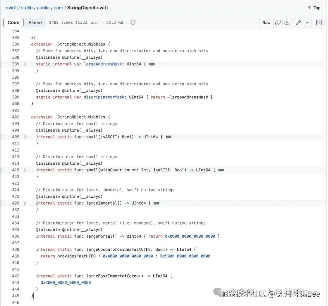This screenshot has height=306, width=328.
Task: Open the swift repository breadcrumb link
Action: point(11,8)
